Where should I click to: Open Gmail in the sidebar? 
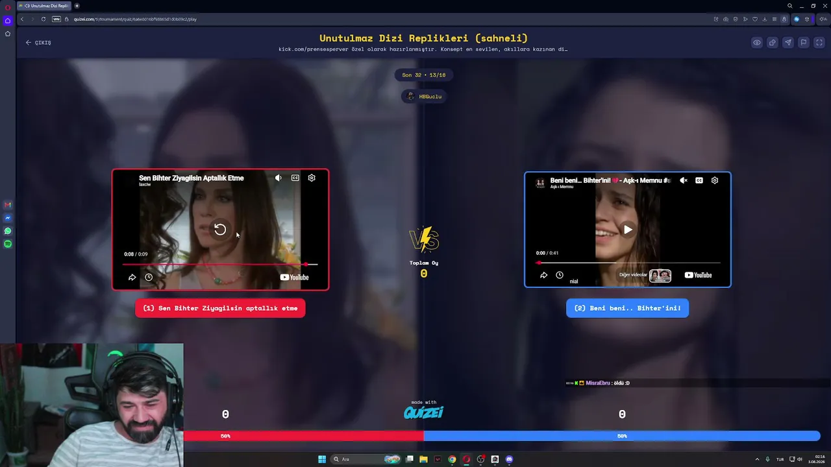(x=8, y=205)
